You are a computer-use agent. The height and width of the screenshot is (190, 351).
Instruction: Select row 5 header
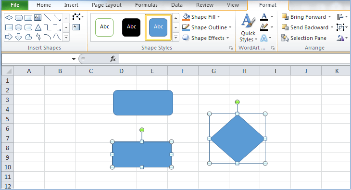coord(7,119)
